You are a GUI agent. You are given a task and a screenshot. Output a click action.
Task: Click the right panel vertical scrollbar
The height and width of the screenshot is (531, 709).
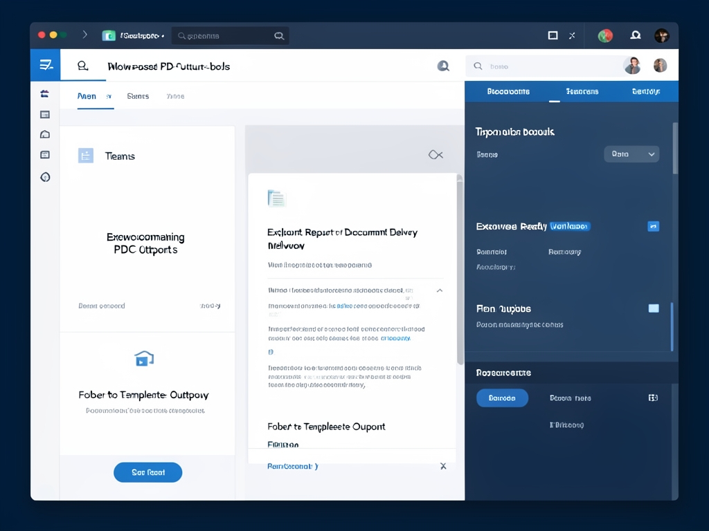click(x=675, y=148)
